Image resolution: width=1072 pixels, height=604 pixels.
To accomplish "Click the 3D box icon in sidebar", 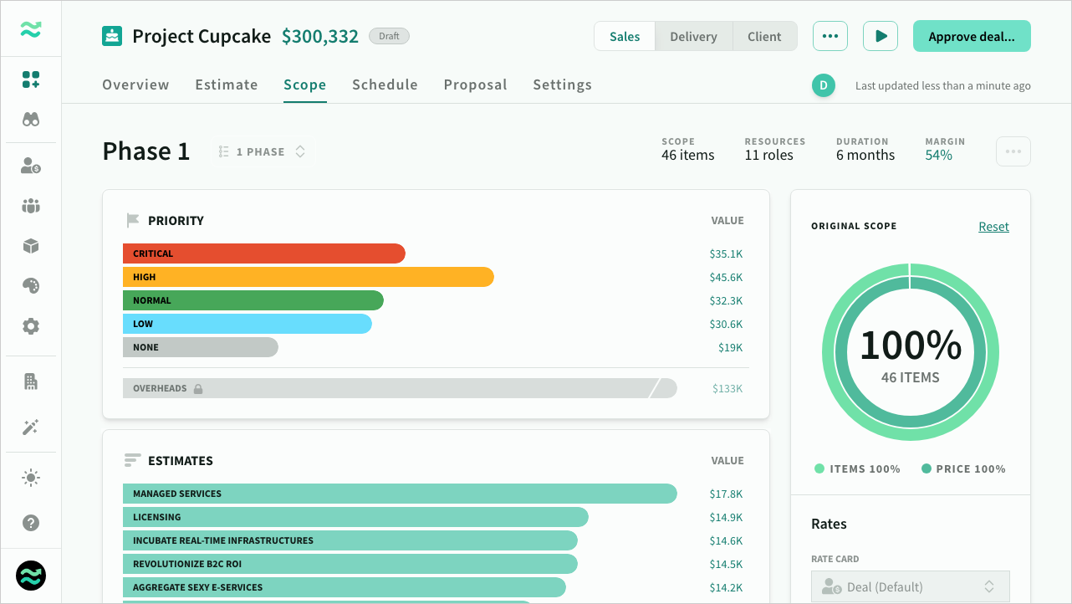I will (31, 246).
